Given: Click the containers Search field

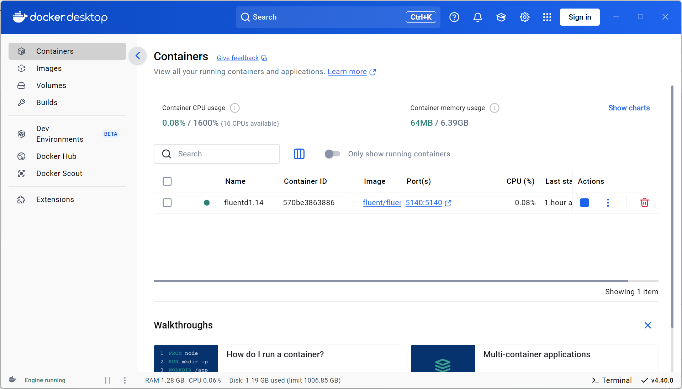Looking at the screenshot, I should click(217, 154).
